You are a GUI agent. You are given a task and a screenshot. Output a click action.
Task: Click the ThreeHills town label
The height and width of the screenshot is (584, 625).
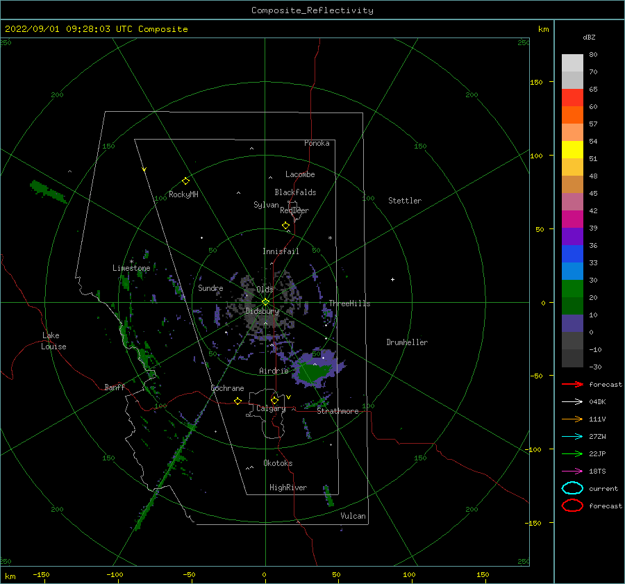coord(349,303)
